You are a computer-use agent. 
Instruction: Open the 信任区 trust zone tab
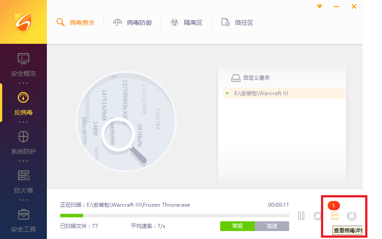(237, 23)
